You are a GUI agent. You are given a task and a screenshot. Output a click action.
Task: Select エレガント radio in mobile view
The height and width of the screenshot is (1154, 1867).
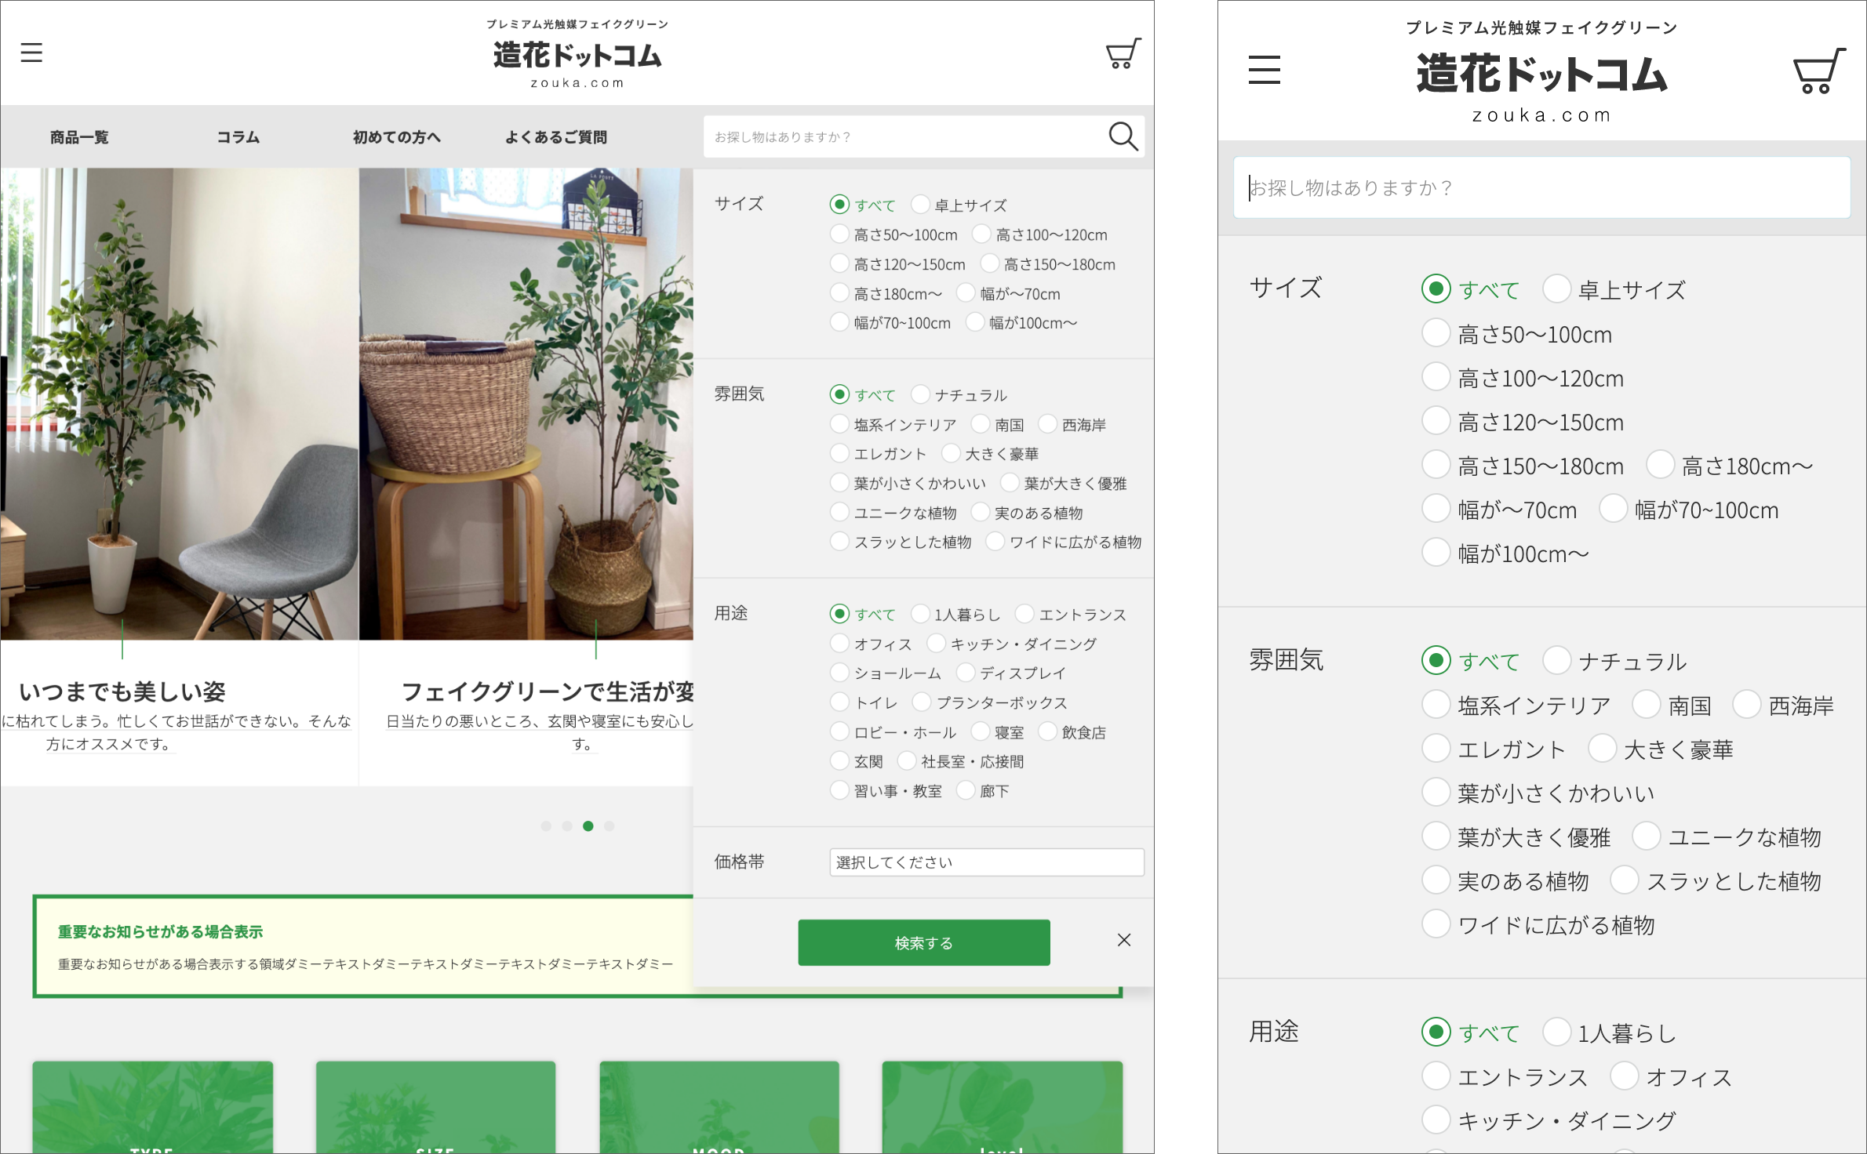click(x=1436, y=749)
